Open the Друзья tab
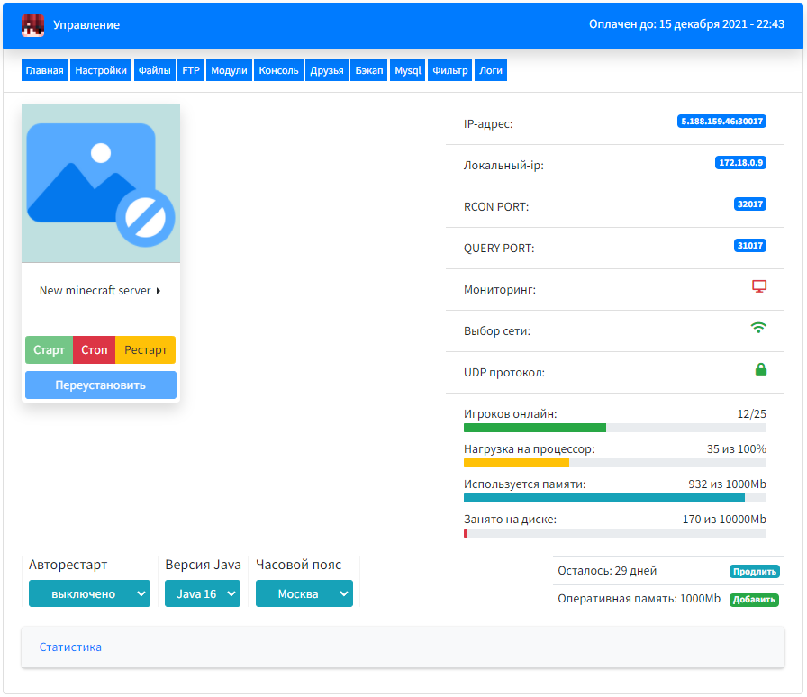Screen dimensions: 807x697 click(327, 70)
